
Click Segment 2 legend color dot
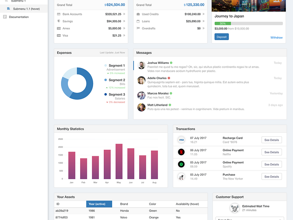pos(106,80)
